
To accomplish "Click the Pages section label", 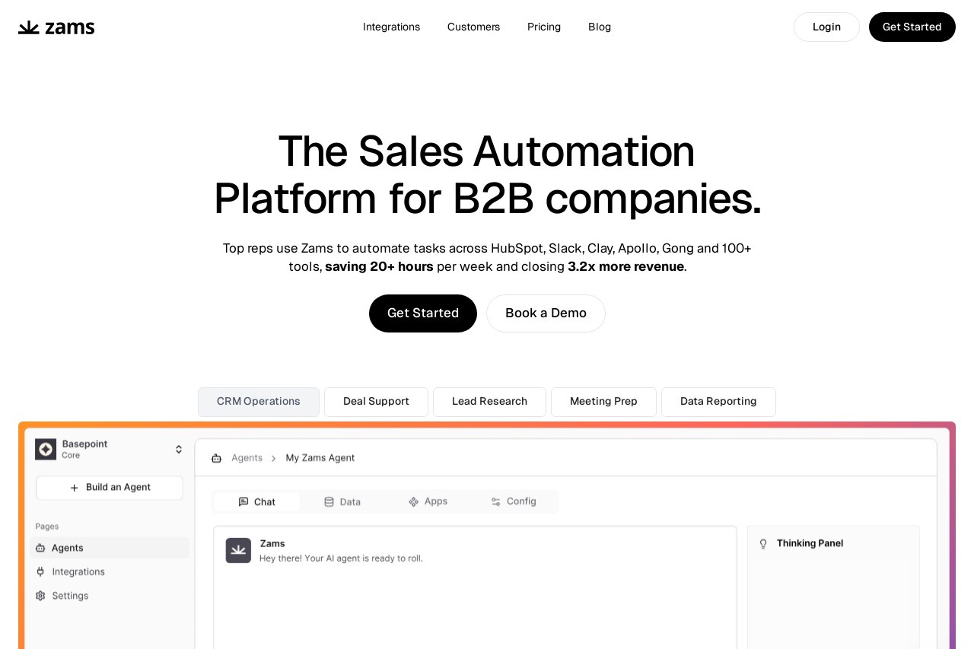I will [x=47, y=527].
